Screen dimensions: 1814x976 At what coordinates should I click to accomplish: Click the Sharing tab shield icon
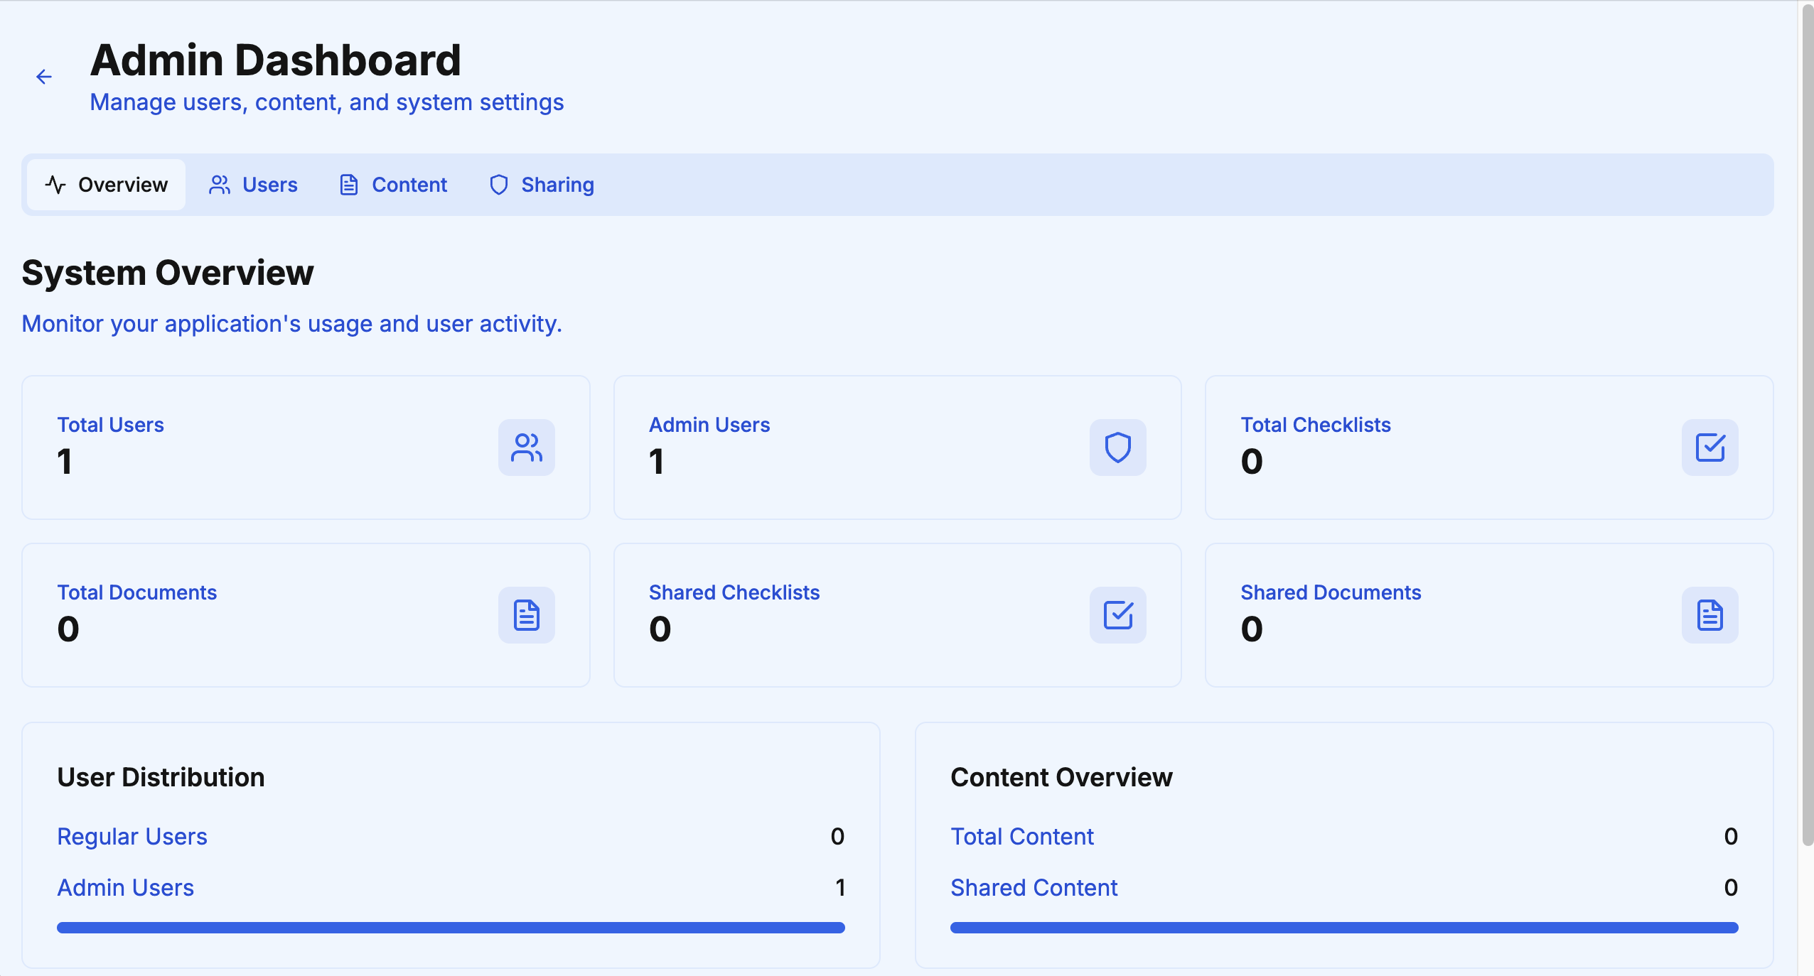(499, 185)
